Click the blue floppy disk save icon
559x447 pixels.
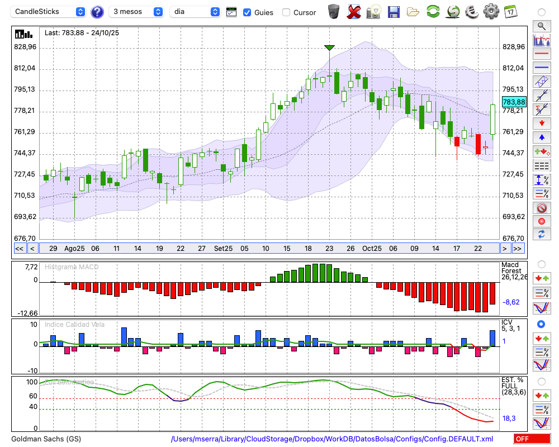click(394, 11)
